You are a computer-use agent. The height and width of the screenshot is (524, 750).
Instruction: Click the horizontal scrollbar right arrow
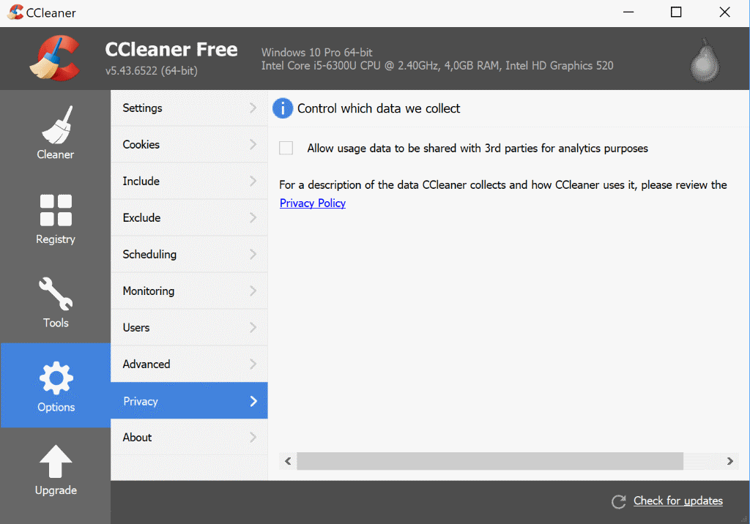[x=730, y=461]
